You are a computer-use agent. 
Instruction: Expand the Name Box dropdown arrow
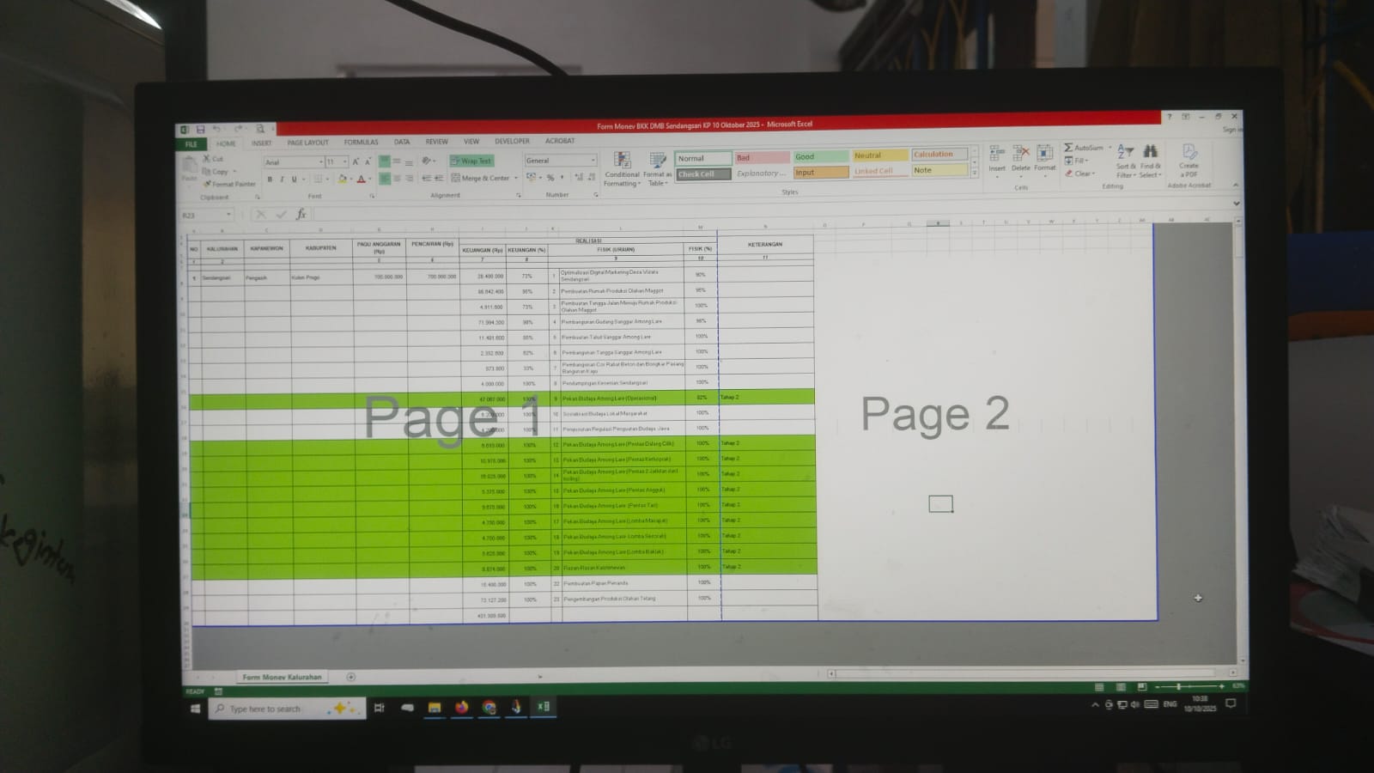tap(228, 215)
